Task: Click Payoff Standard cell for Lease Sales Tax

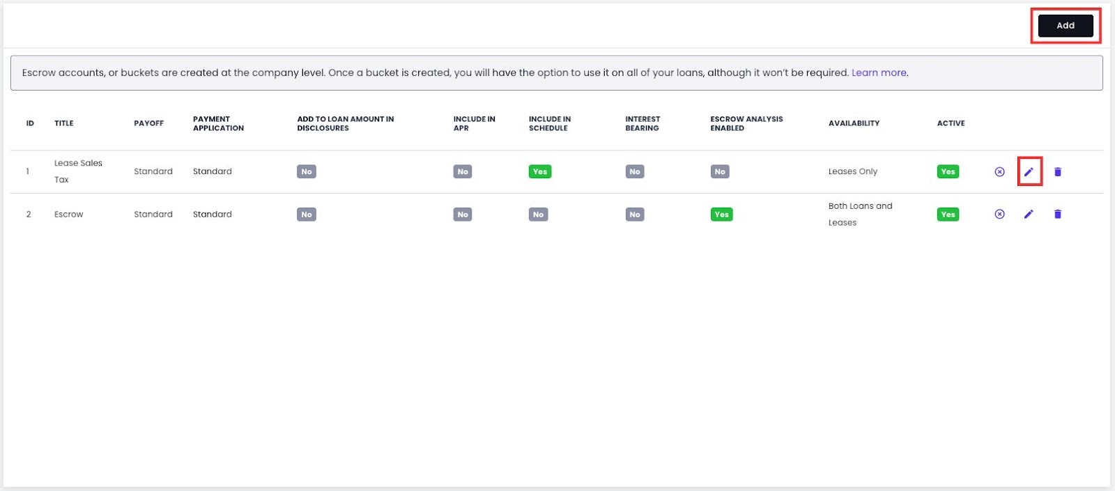Action: (153, 171)
